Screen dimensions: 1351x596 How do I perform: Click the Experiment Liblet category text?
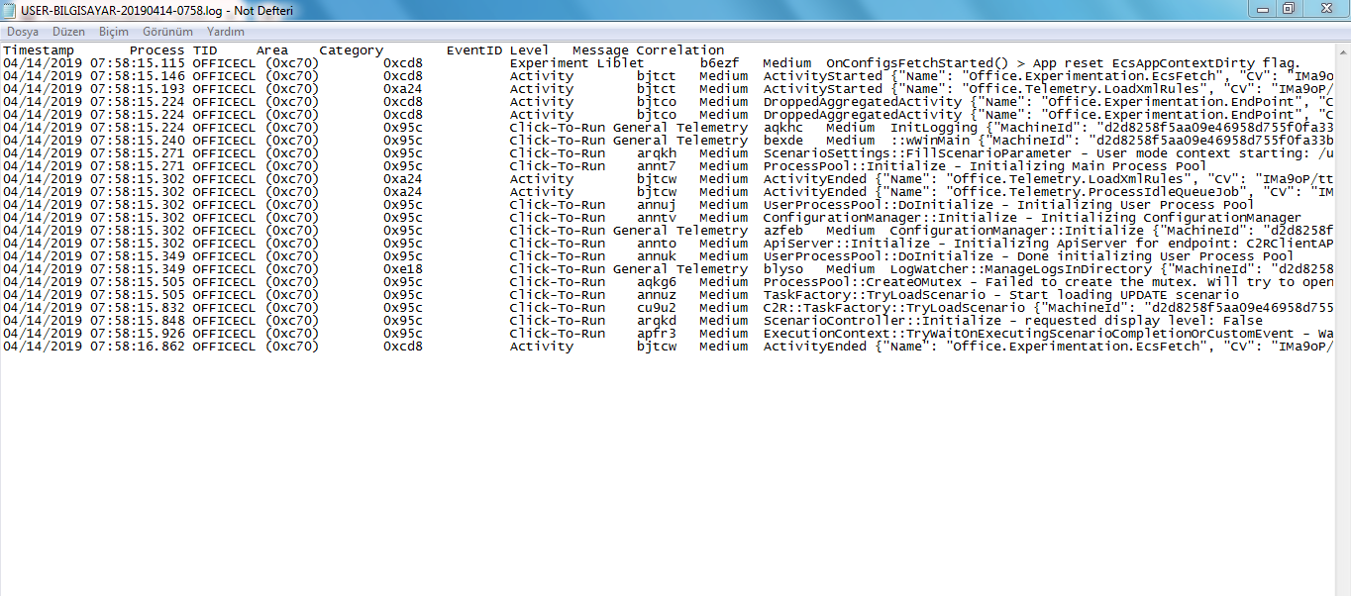coord(576,63)
